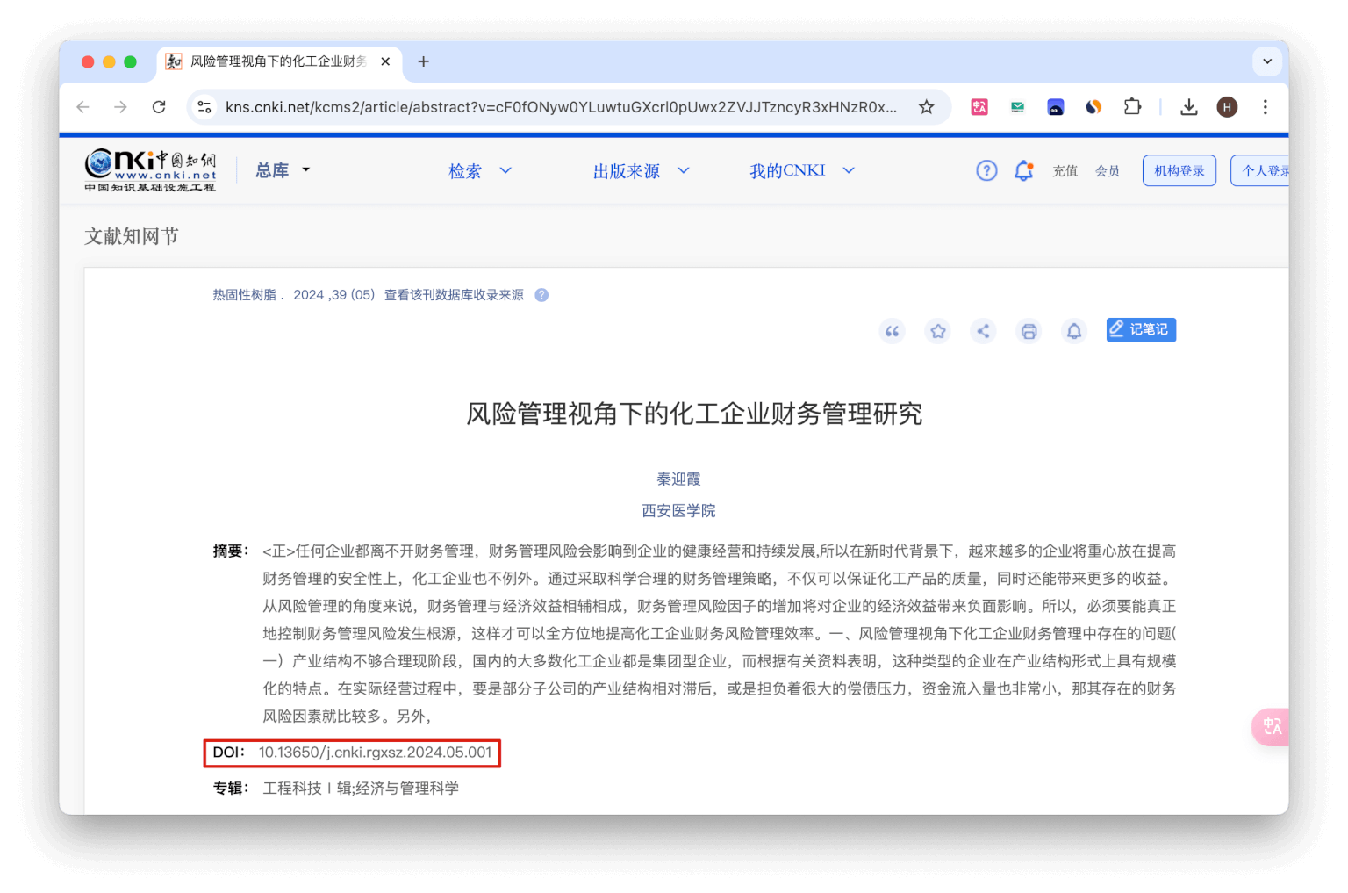The image size is (1348, 893).
Task: Click the dark blue extension icon
Action: [x=1056, y=107]
